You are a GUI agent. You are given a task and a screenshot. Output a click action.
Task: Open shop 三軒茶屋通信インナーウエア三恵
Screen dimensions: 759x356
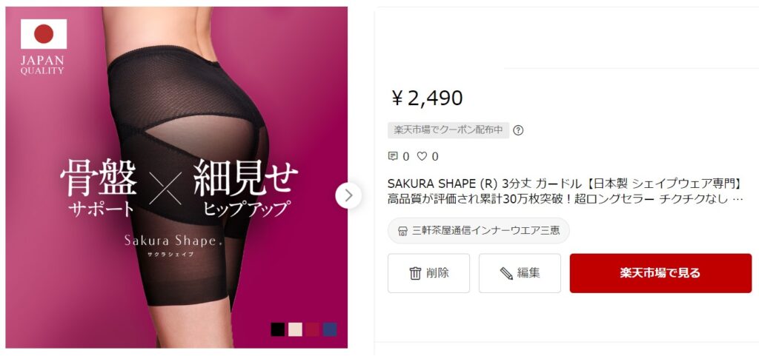[478, 230]
